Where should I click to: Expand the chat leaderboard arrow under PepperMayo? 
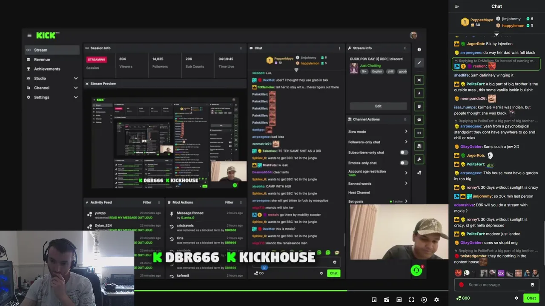(496, 33)
